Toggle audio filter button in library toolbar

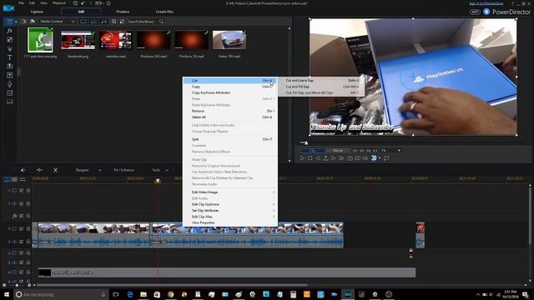coord(103,22)
